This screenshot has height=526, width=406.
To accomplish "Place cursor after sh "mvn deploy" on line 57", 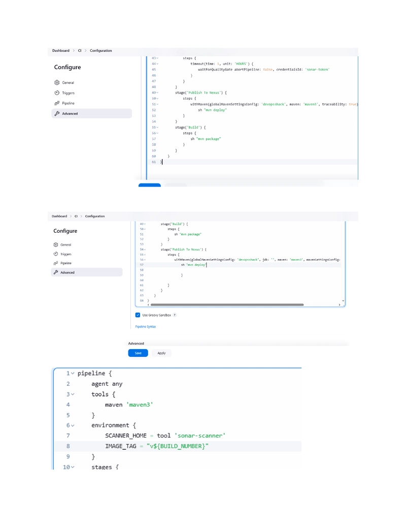I will pyautogui.click(x=207, y=265).
